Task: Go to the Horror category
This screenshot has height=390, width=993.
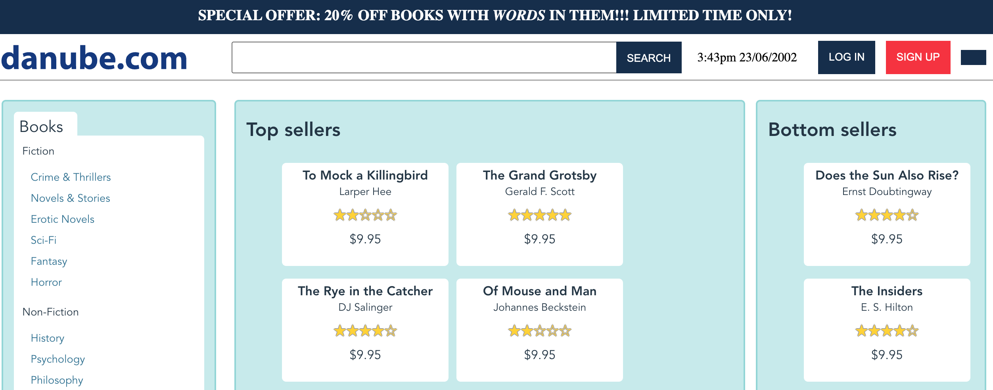Action: pyautogui.click(x=46, y=282)
